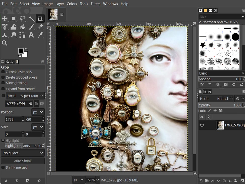Hide the IMG_5798 layer with eye icon
Screen dimensions: 245x184
pyautogui.click(x=202, y=125)
